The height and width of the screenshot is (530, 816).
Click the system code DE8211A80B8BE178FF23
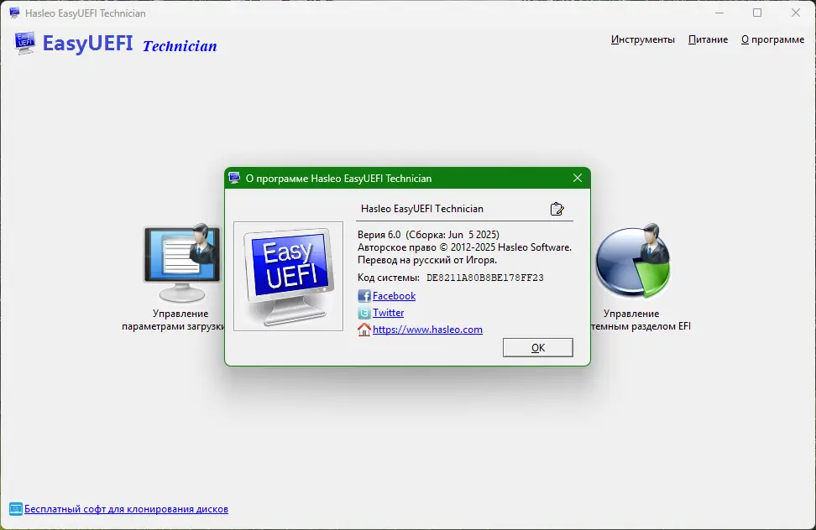coord(485,278)
